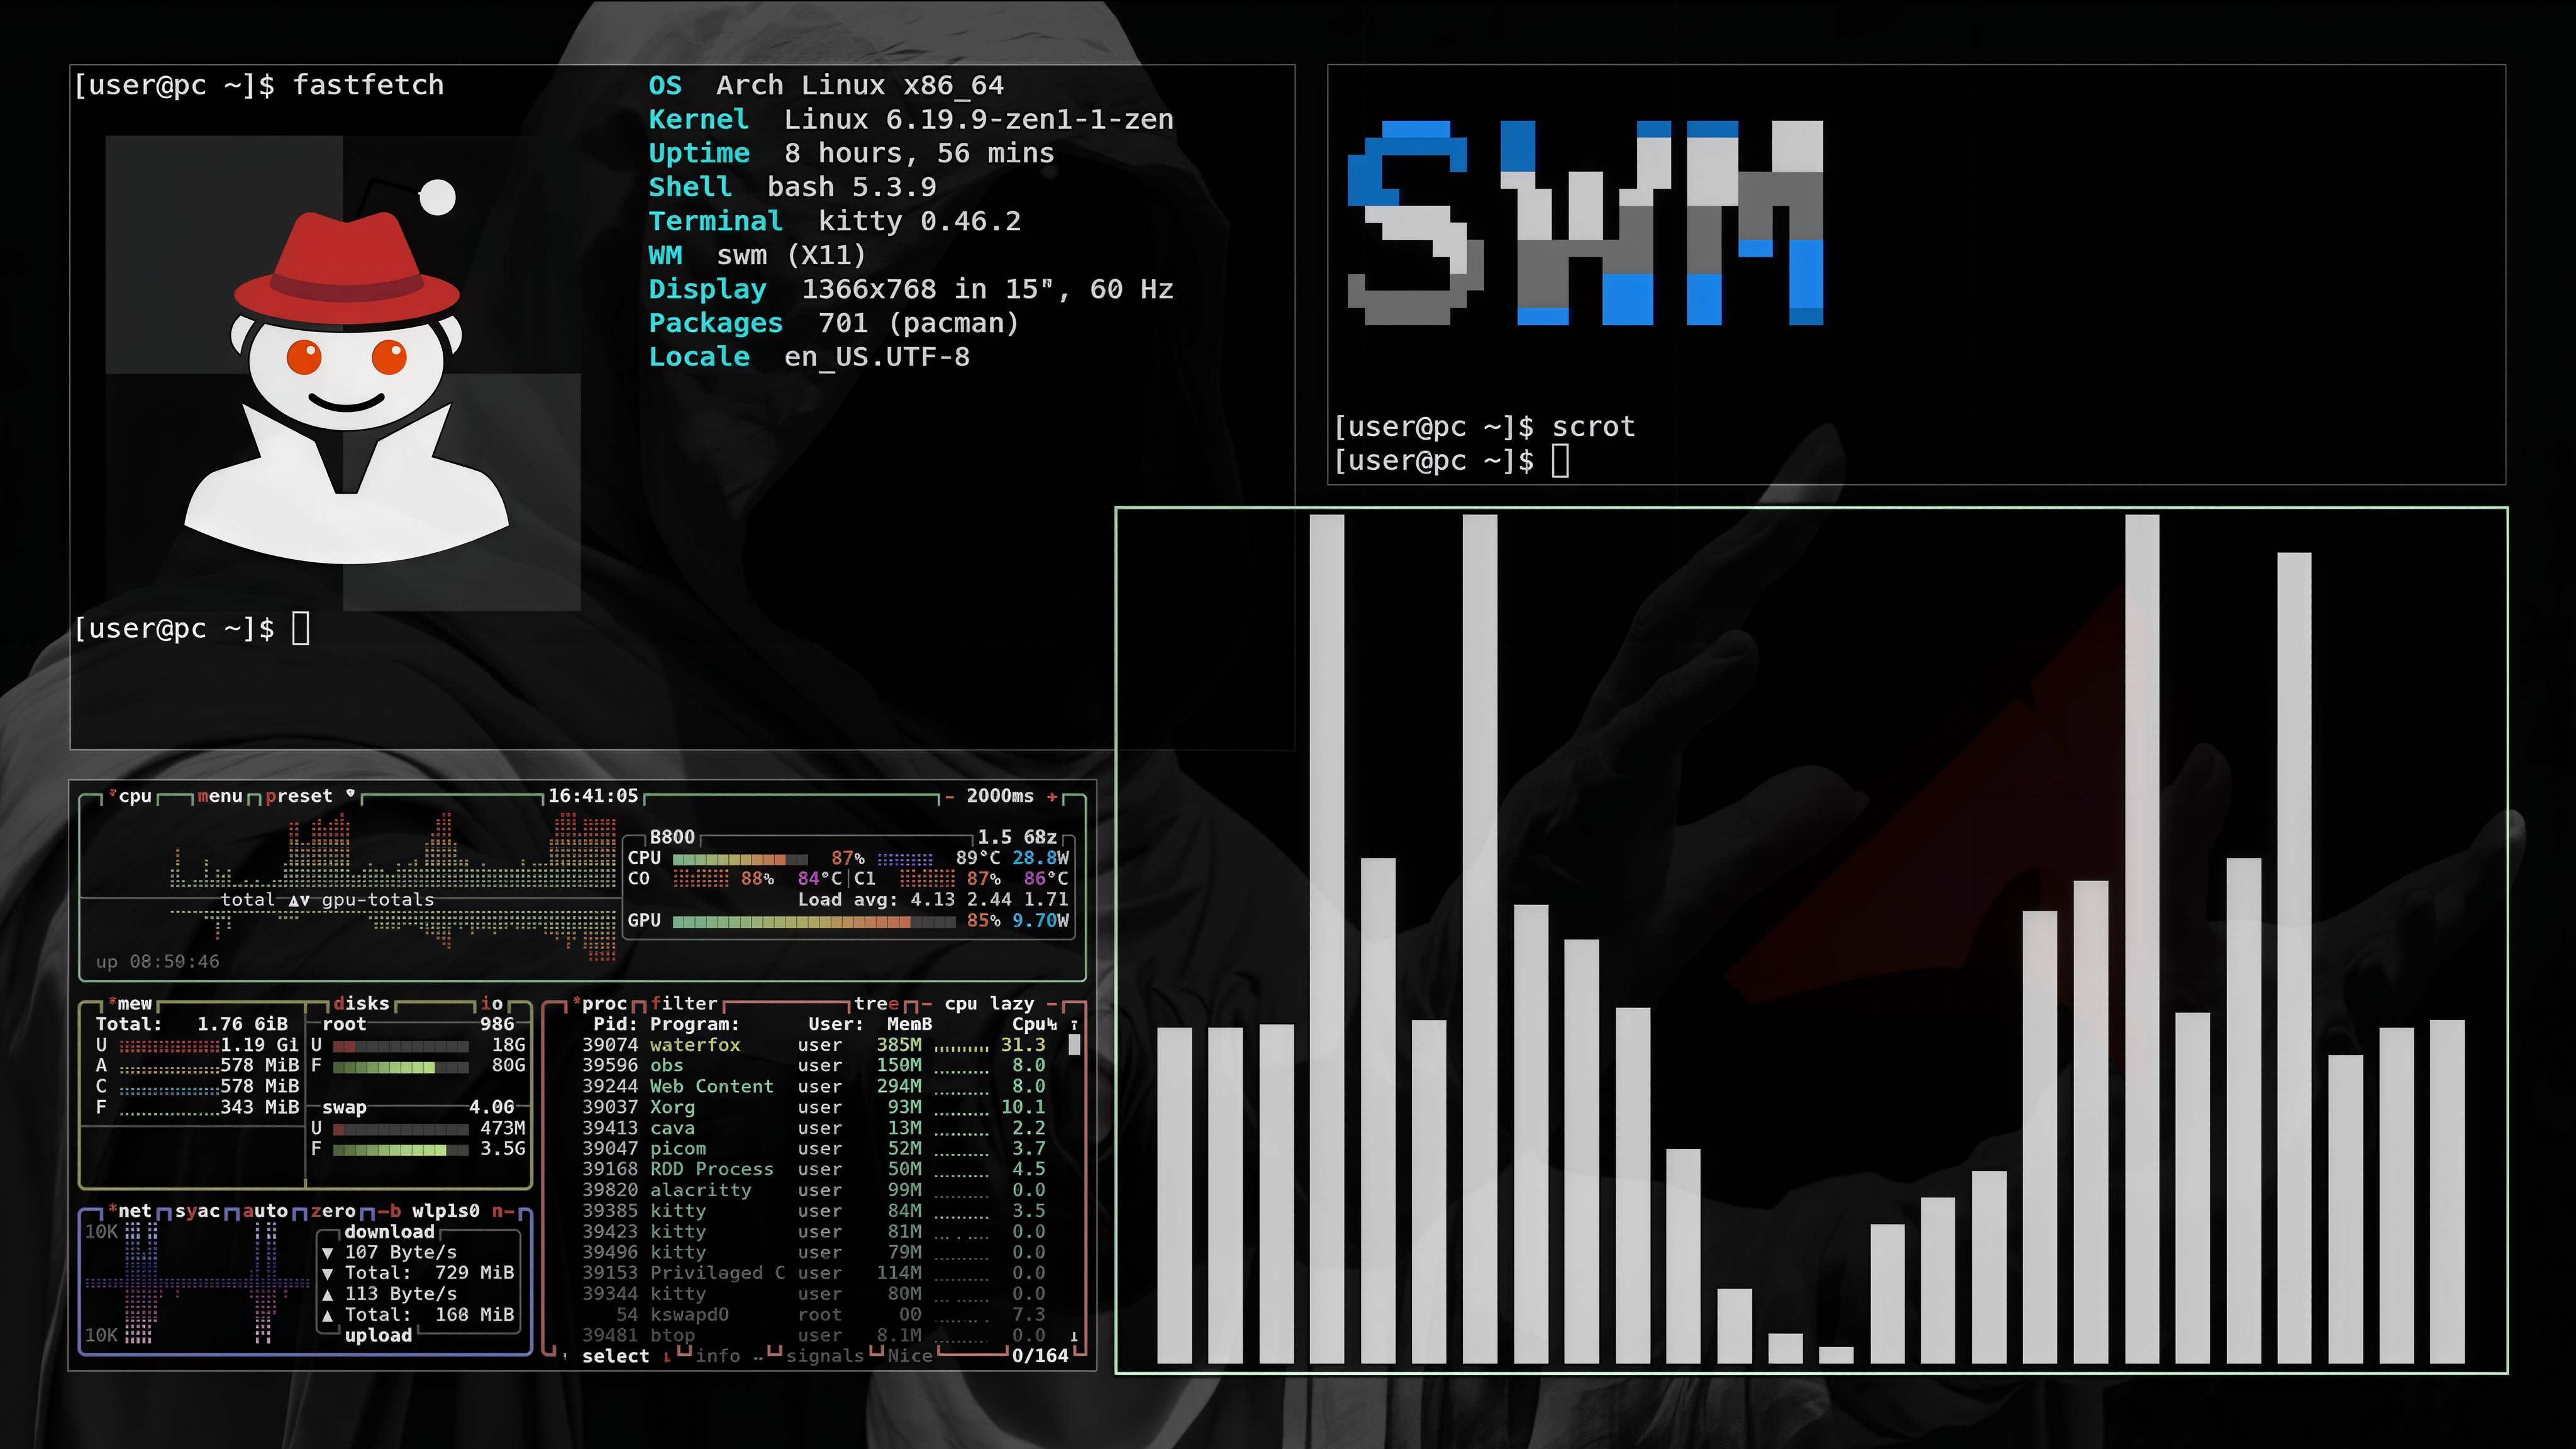Viewport: 2576px width, 1449px height.
Task: Click the select down arrow in proc footer
Action: coord(667,1357)
